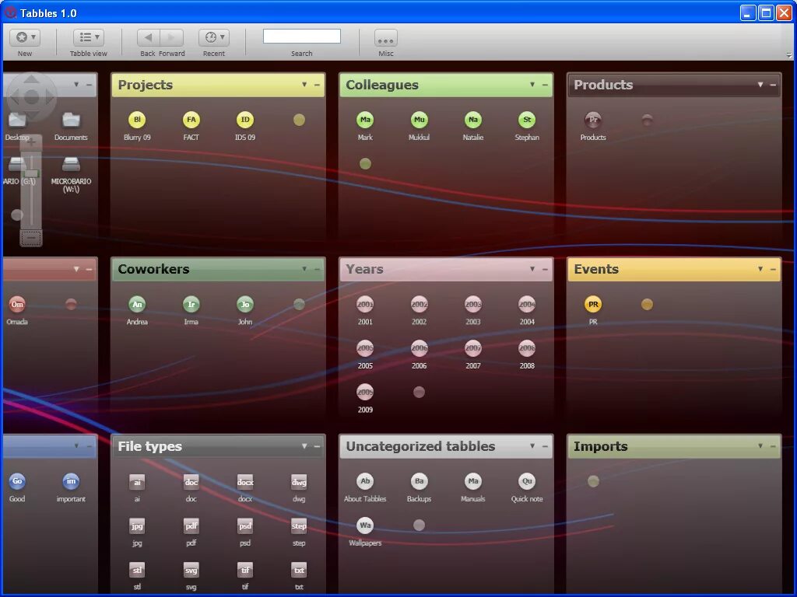
Task: Open the Years group dropdown arrow
Action: (x=532, y=269)
